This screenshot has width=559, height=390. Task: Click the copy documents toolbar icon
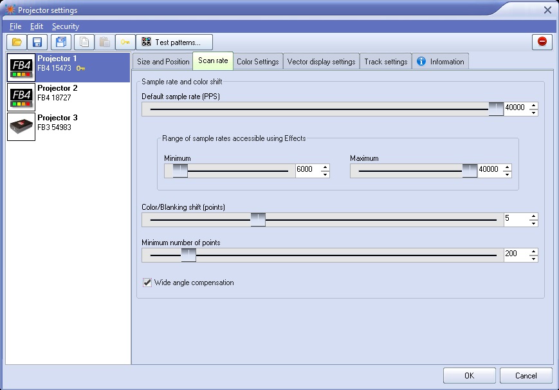tap(84, 42)
